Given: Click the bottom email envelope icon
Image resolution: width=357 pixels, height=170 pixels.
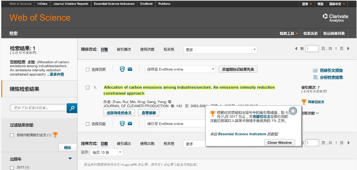Looking at the screenshot, I should pos(130,123).
